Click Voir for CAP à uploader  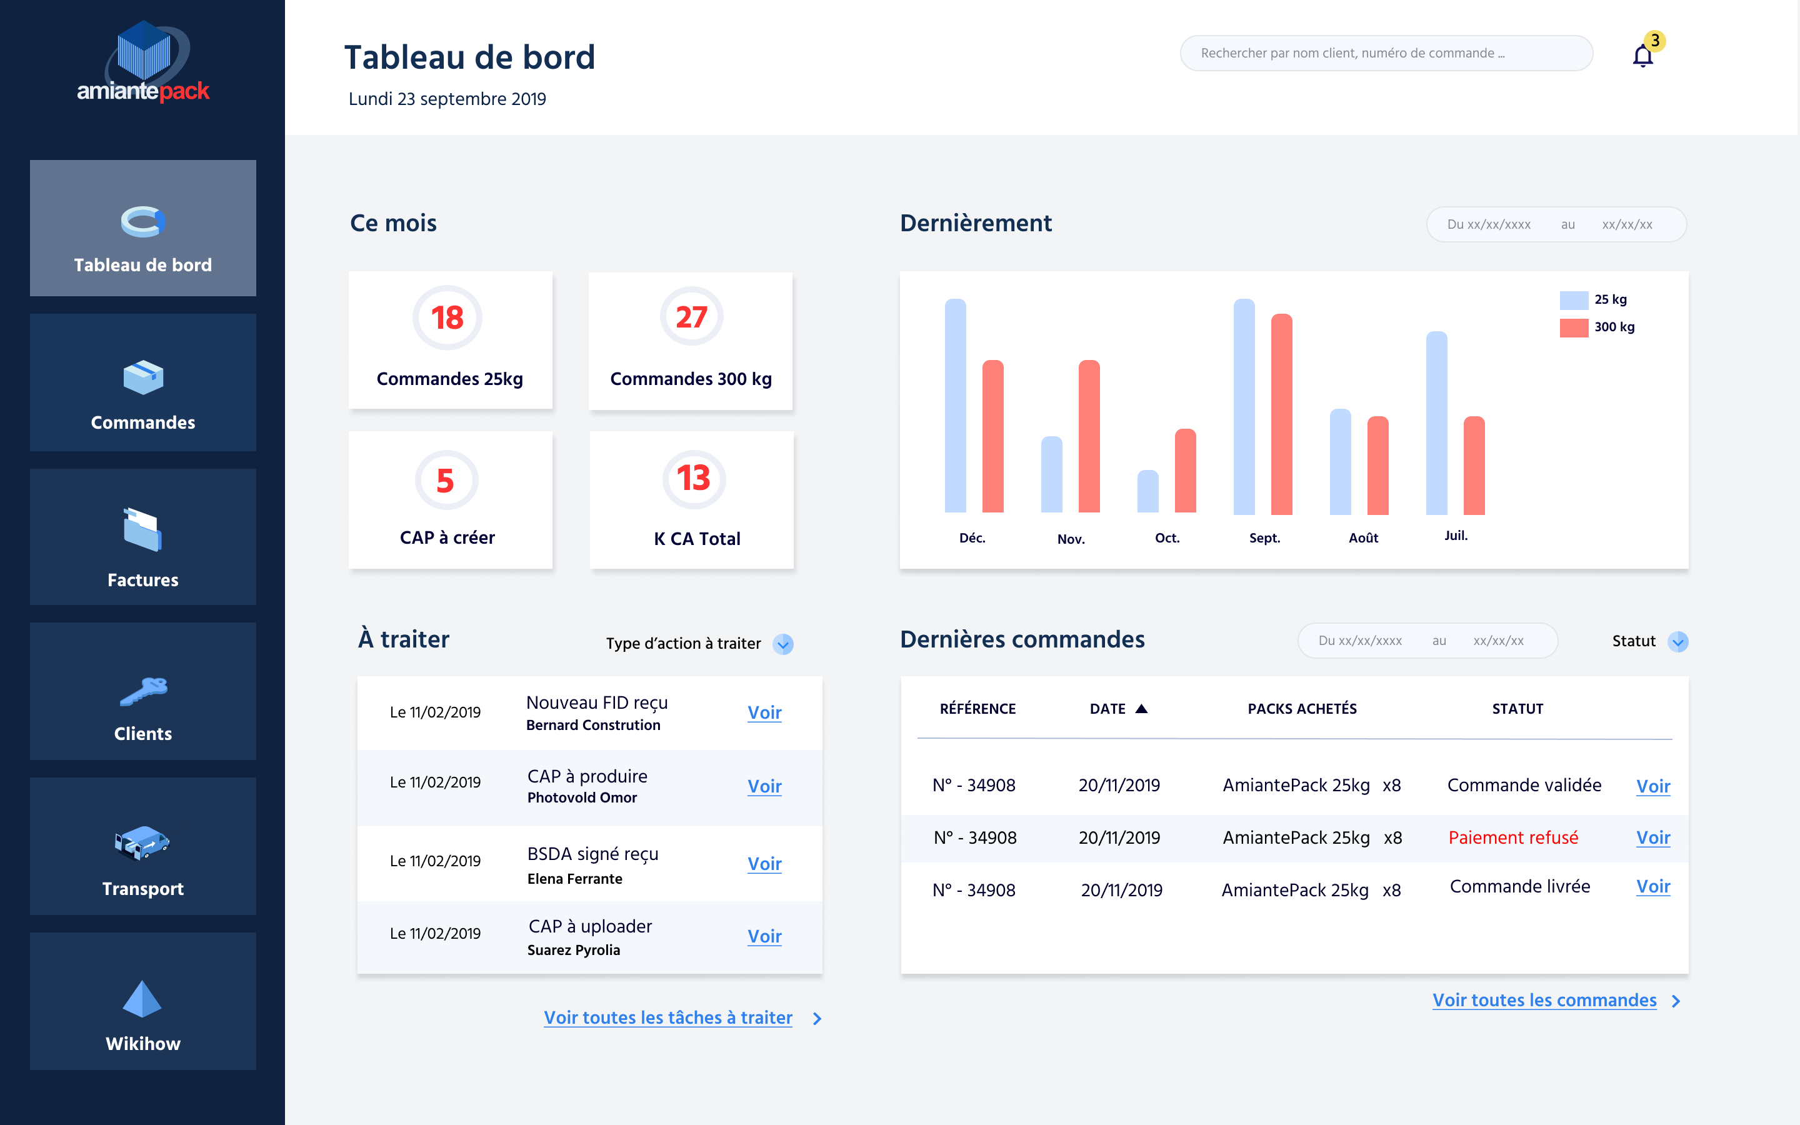[x=764, y=937]
